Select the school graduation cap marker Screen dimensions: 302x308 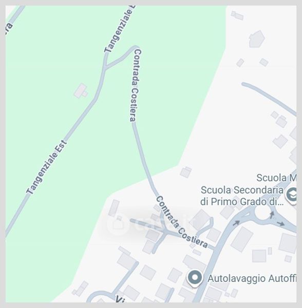(x=292, y=195)
